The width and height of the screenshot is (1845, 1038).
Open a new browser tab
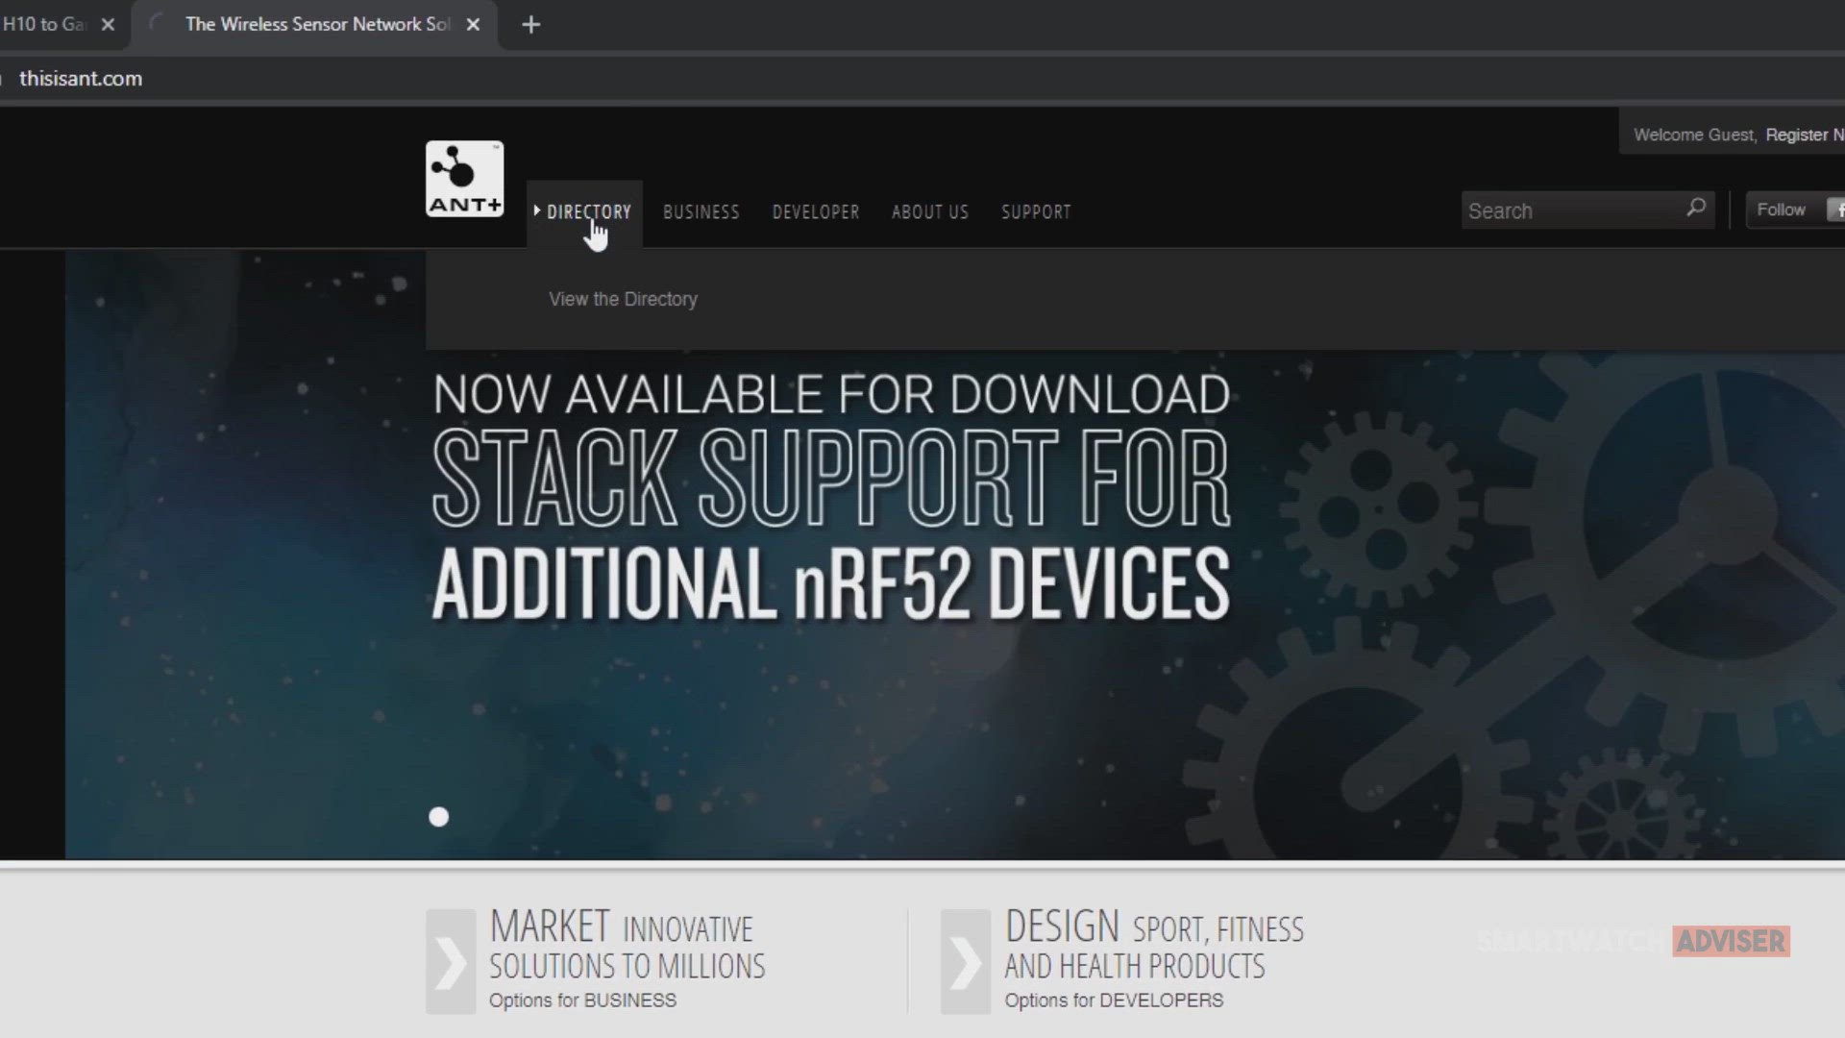[x=531, y=24]
